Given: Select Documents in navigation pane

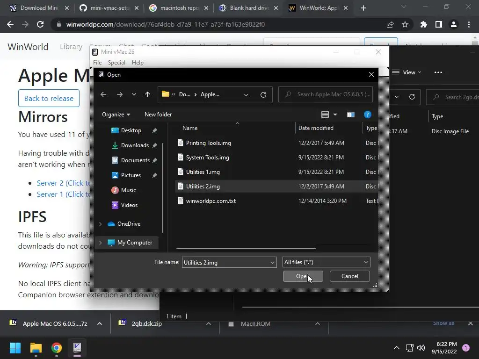Looking at the screenshot, I should 135,160.
